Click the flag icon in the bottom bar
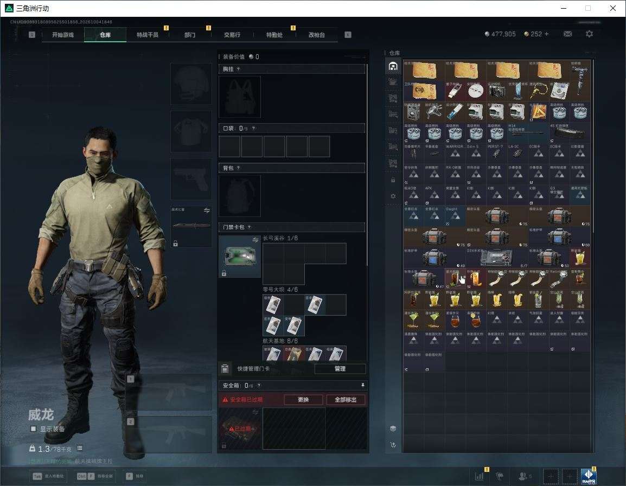The width and height of the screenshot is (626, 486). (500, 476)
